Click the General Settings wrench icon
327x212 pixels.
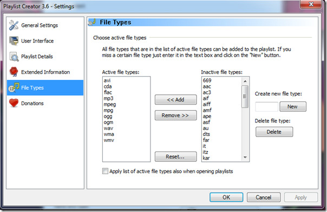(14, 25)
